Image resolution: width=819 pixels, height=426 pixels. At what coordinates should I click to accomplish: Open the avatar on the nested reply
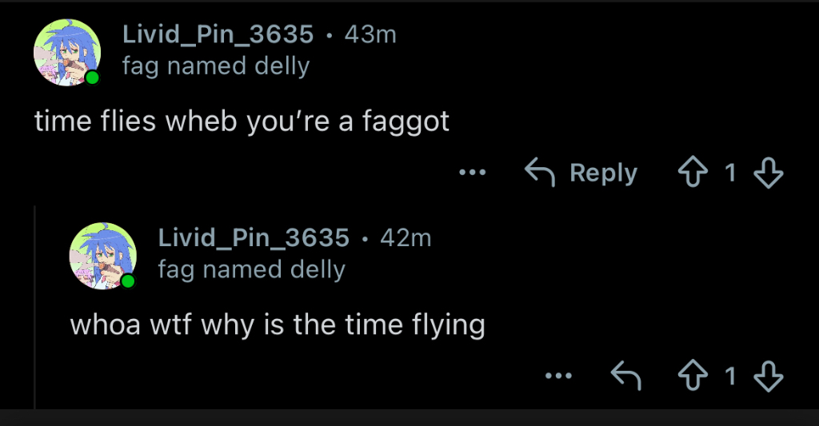pyautogui.click(x=103, y=256)
